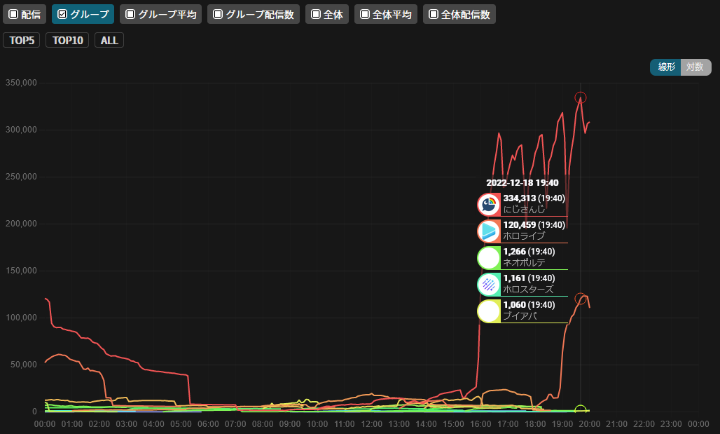The height and width of the screenshot is (434, 720).
Task: Click the ネオポルテ white circle icon
Action: (489, 258)
